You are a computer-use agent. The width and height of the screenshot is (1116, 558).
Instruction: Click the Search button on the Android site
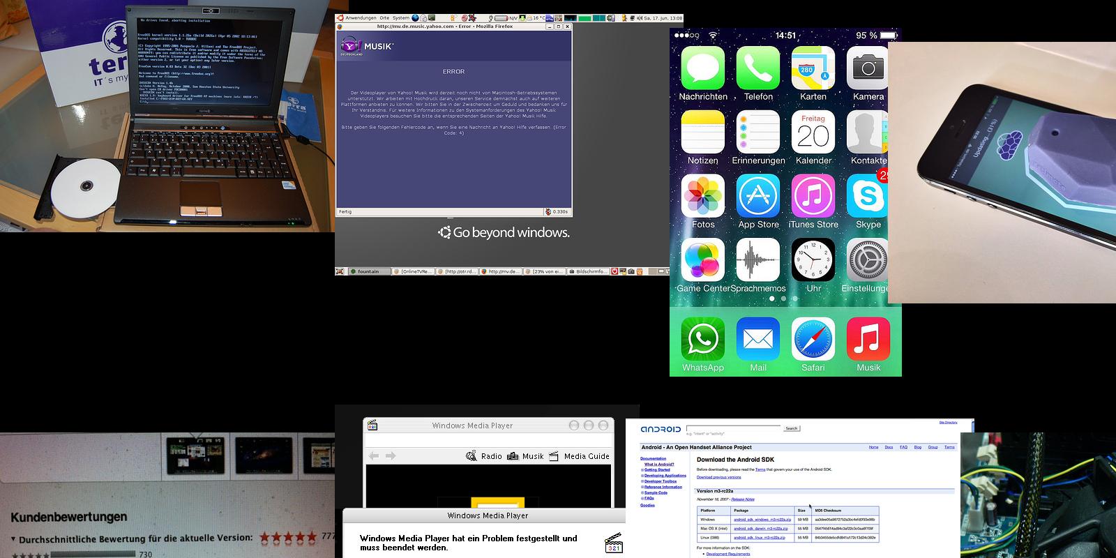pos(792,428)
